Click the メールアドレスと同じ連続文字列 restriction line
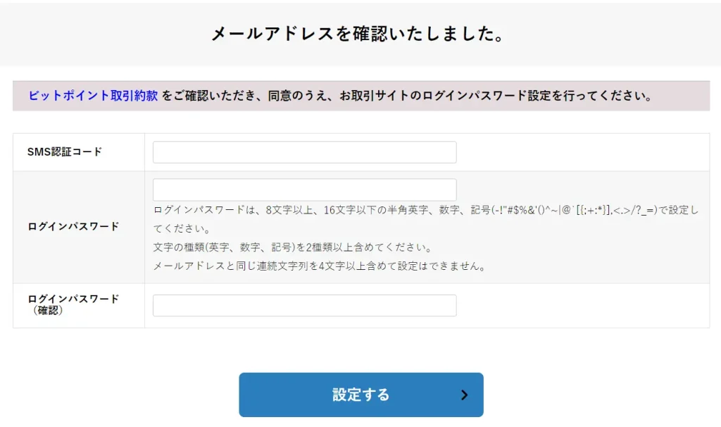Image resolution: width=721 pixels, height=427 pixels. pyautogui.click(x=320, y=266)
